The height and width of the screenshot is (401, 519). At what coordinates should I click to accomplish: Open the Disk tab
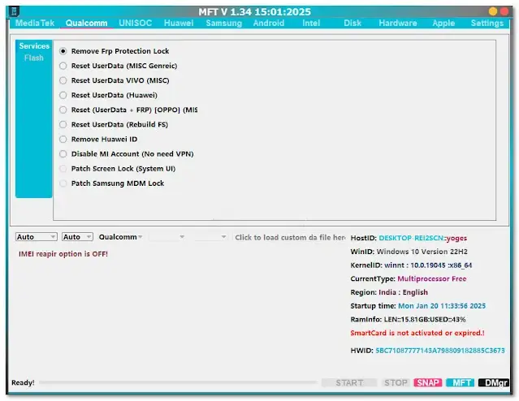pyautogui.click(x=352, y=23)
